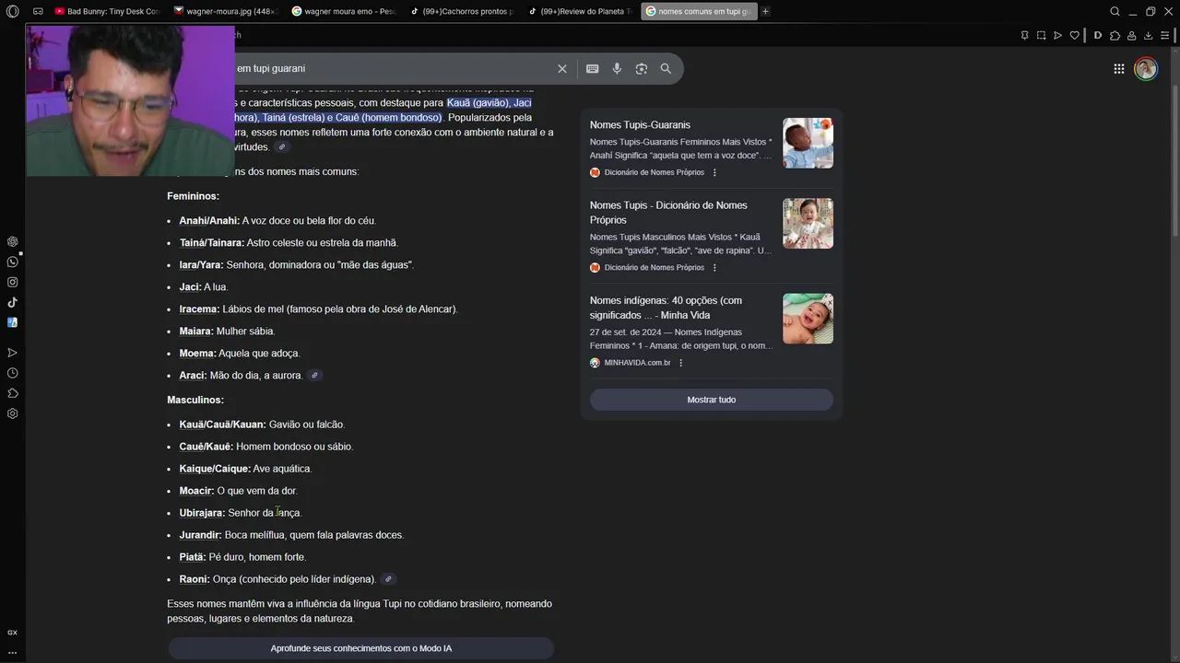Open options dots for first Dicionário source
This screenshot has height=663, width=1180.
click(714, 172)
